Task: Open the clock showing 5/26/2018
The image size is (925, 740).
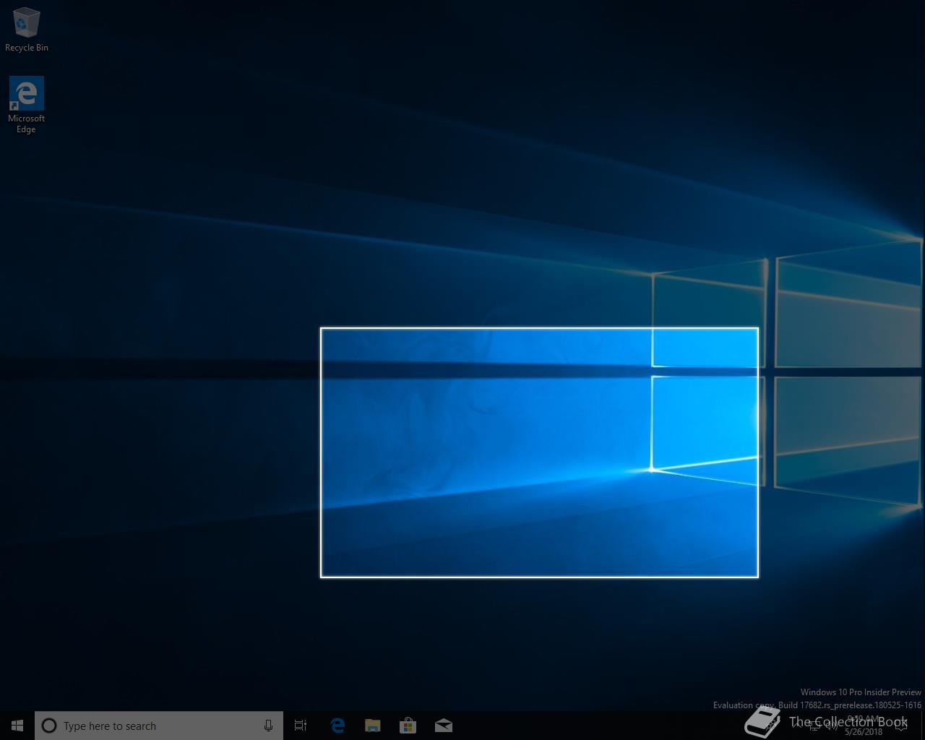Action: click(864, 726)
